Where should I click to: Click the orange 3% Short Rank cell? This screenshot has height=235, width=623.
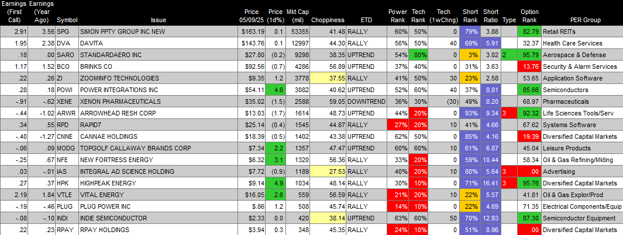tap(470, 55)
